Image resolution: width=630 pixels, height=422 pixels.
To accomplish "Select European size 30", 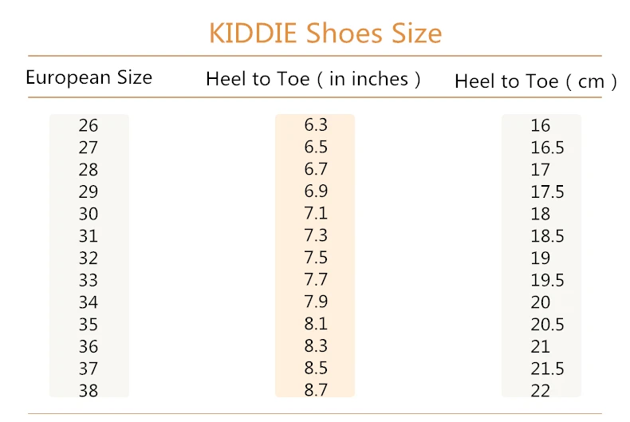I will pyautogui.click(x=89, y=214).
